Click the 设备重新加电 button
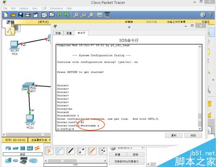This screenshot has width=216, height=167. 39,140
